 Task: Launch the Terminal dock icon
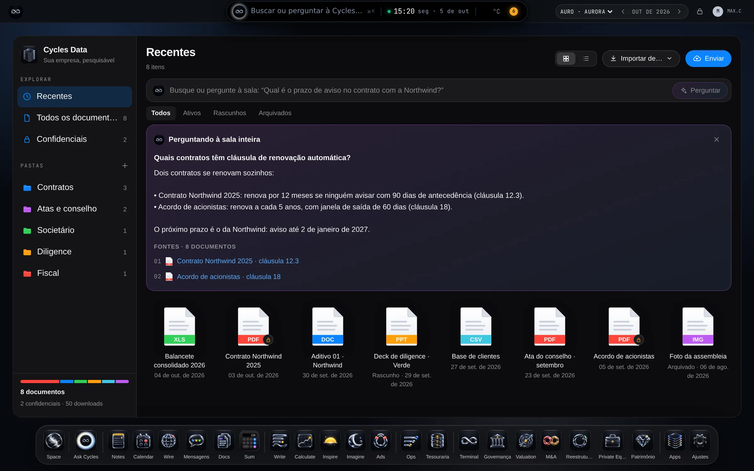tap(469, 444)
